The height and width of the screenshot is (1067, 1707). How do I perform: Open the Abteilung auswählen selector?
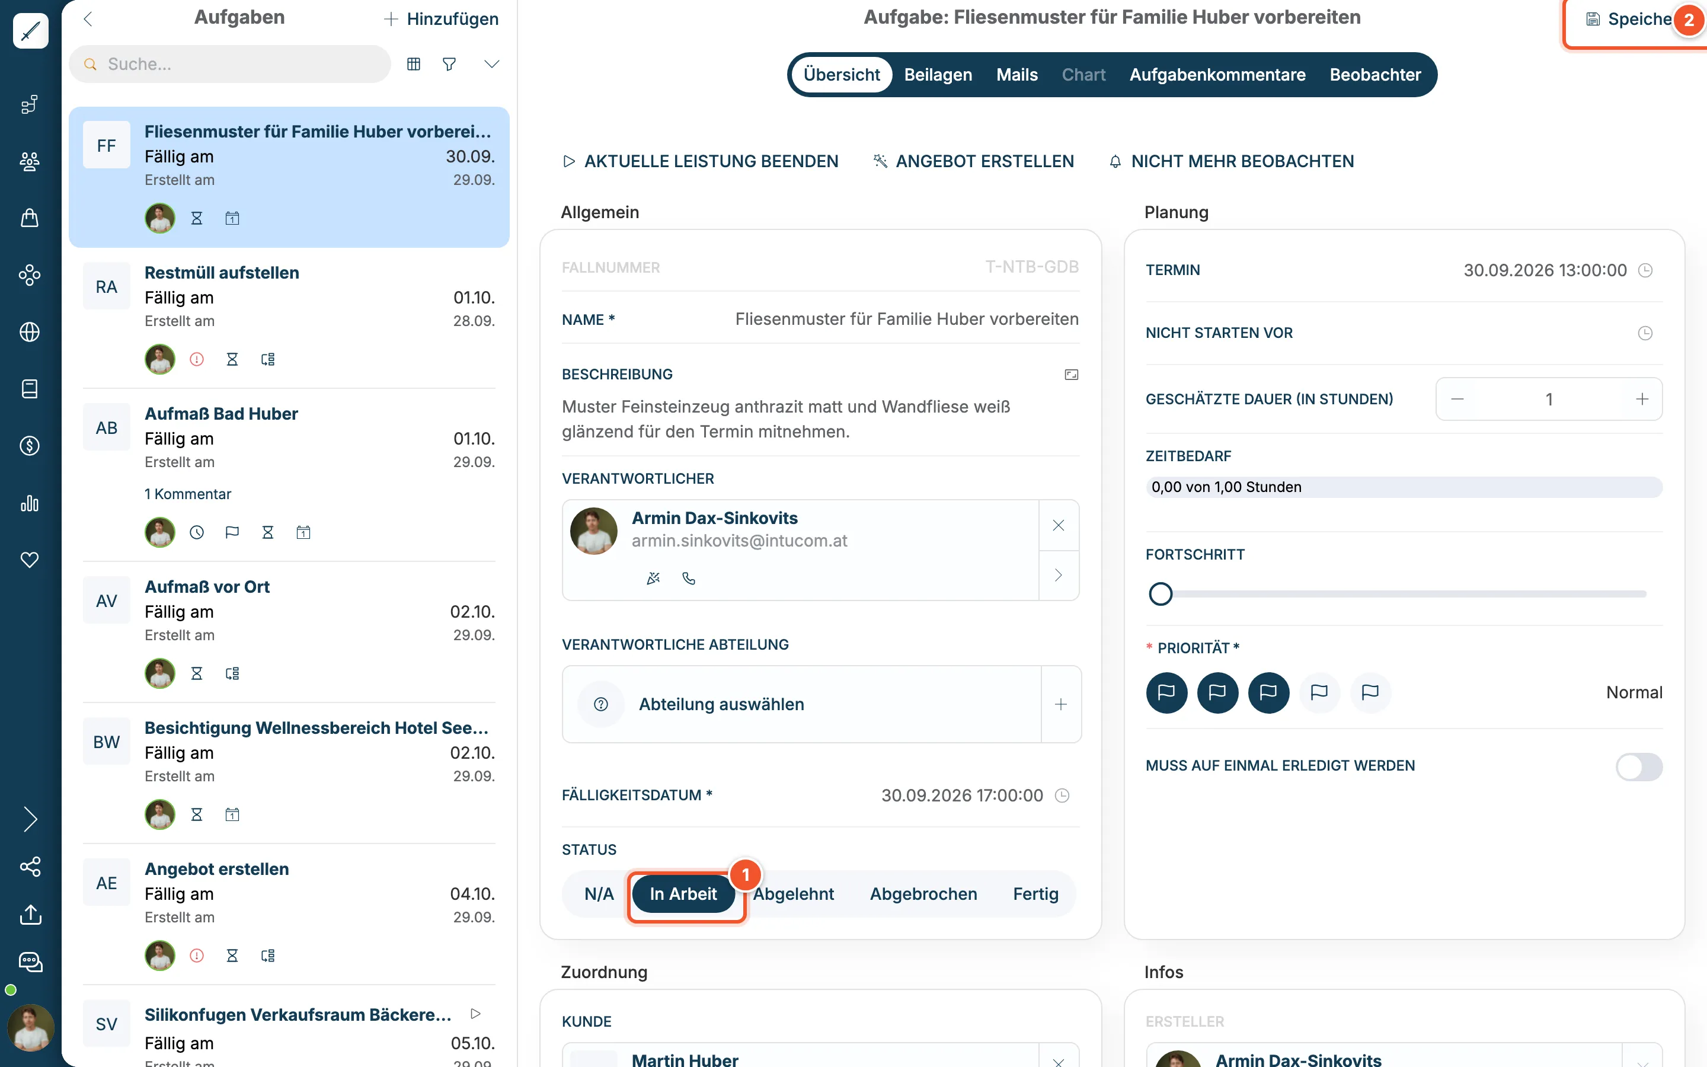coord(801,704)
